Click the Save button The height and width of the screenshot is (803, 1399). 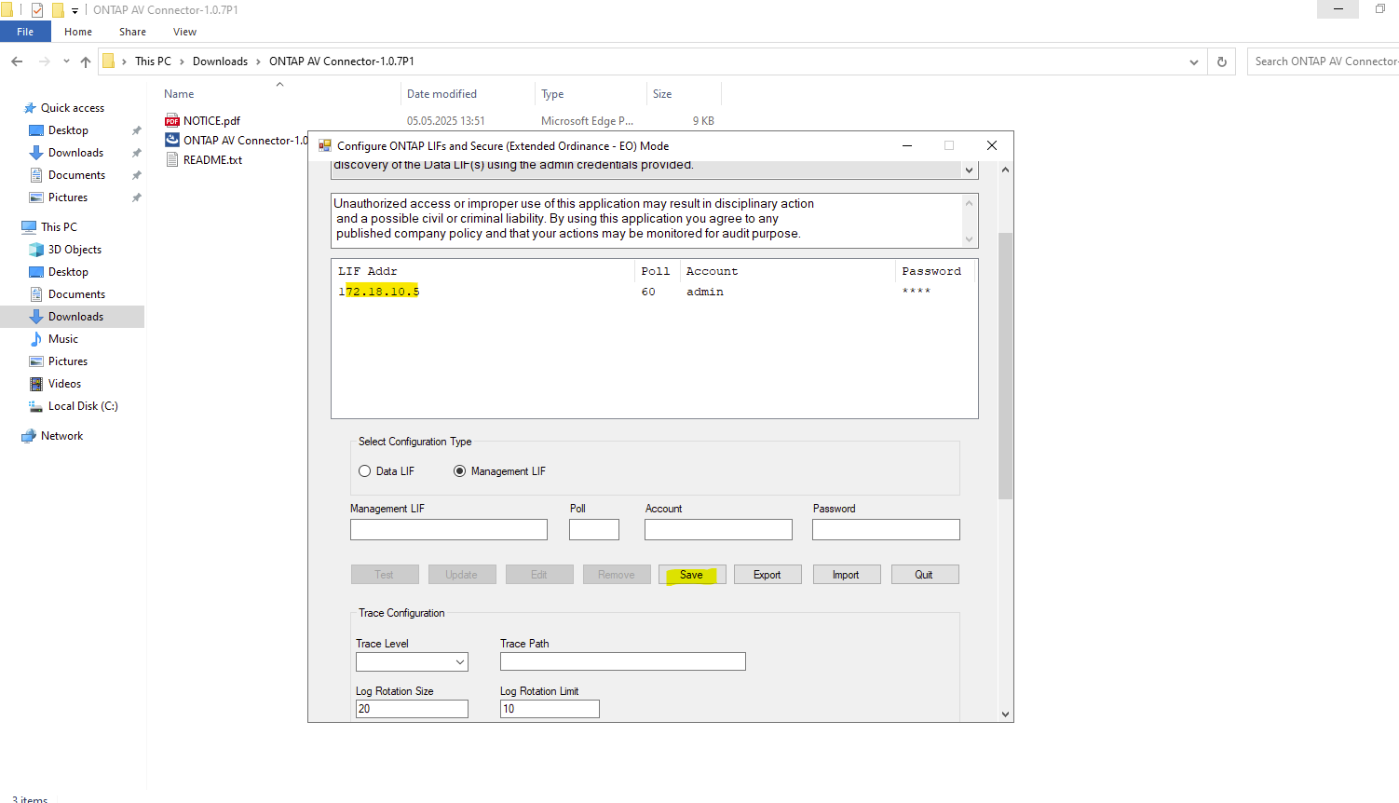pos(691,575)
